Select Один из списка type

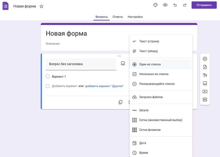pyautogui.click(x=161, y=64)
